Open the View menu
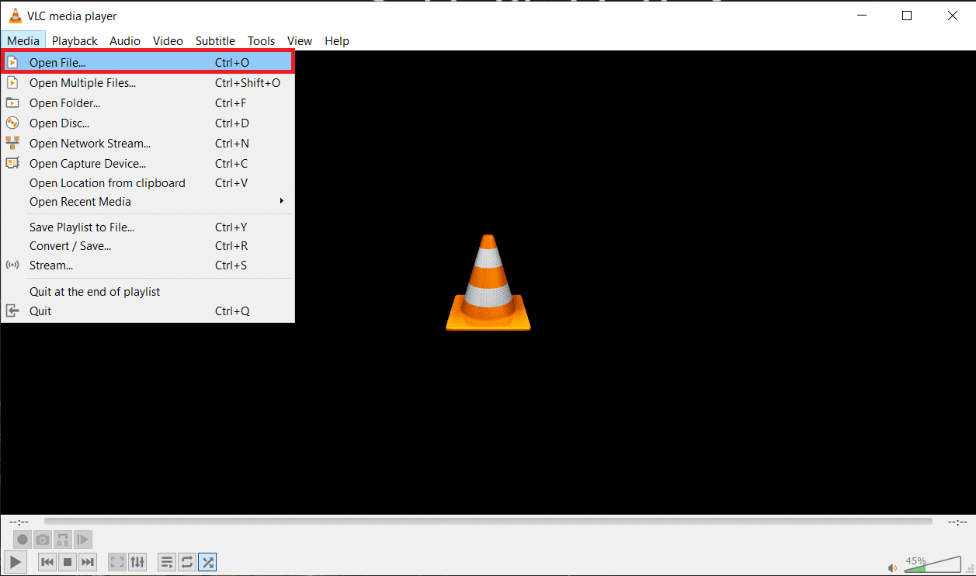 pos(300,41)
